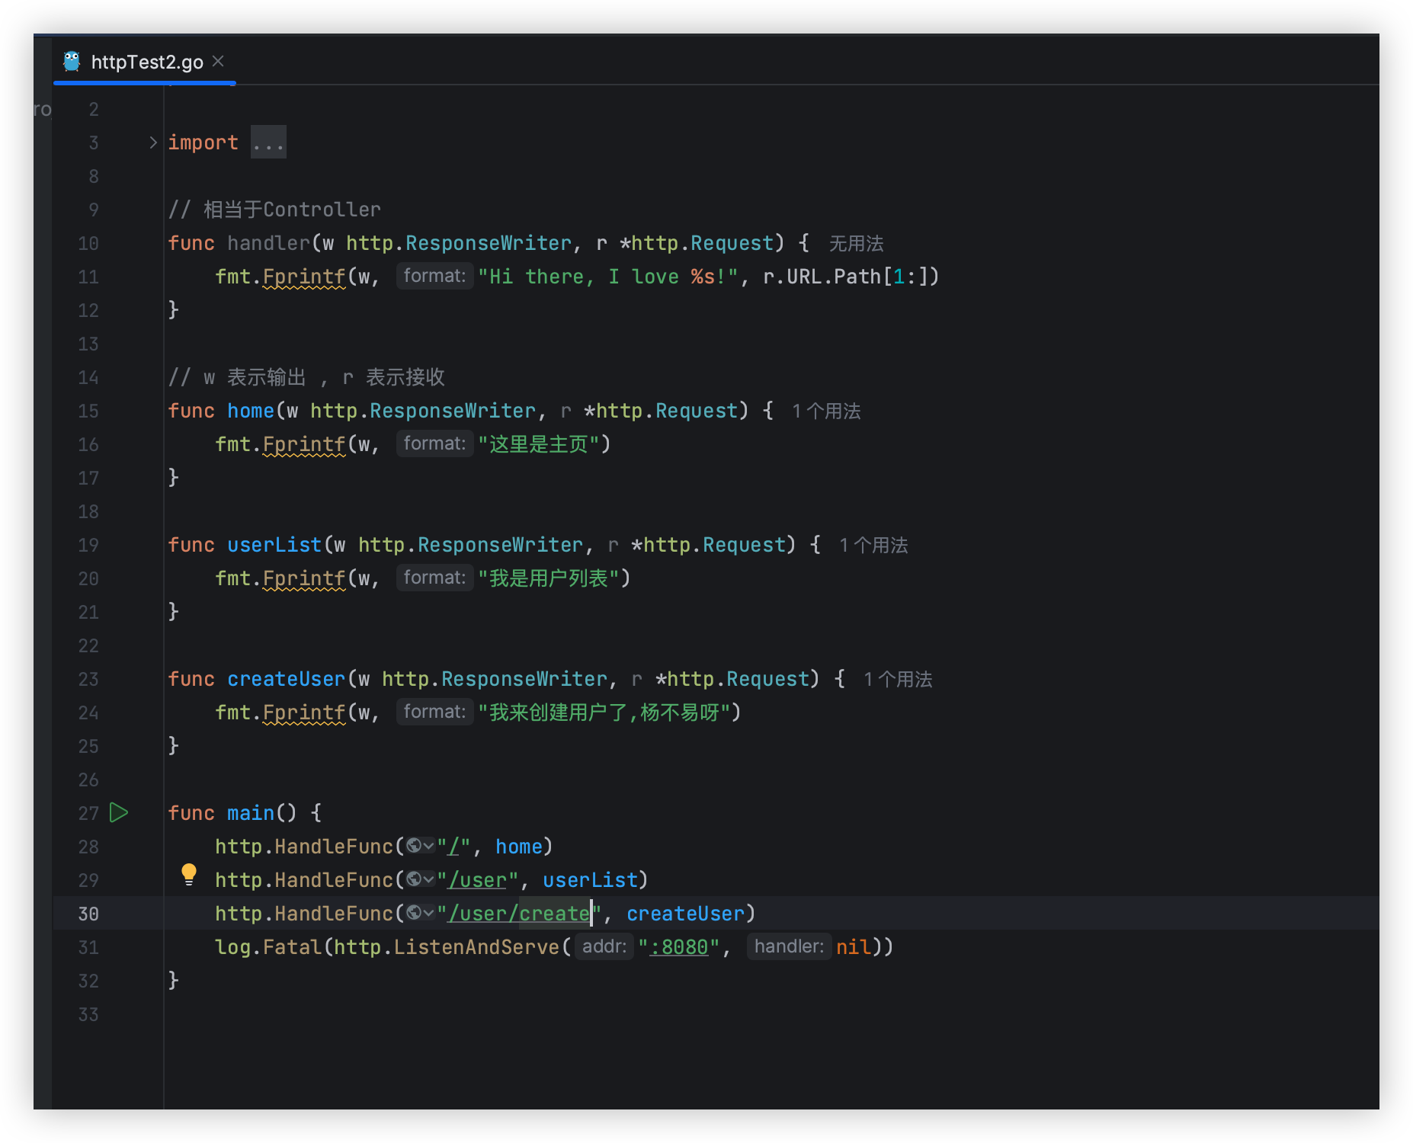Click line number 30 in the gutter
The height and width of the screenshot is (1143, 1413).
[x=88, y=914]
